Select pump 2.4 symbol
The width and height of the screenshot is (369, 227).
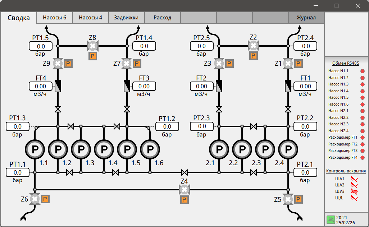[x=288, y=149]
